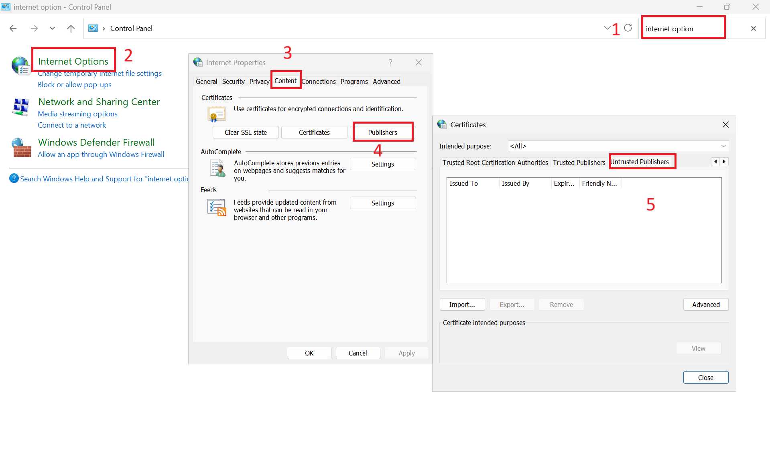Screen dimensions: 770x451
Task: Click the Certificates button in Internet Properties
Action: point(314,132)
